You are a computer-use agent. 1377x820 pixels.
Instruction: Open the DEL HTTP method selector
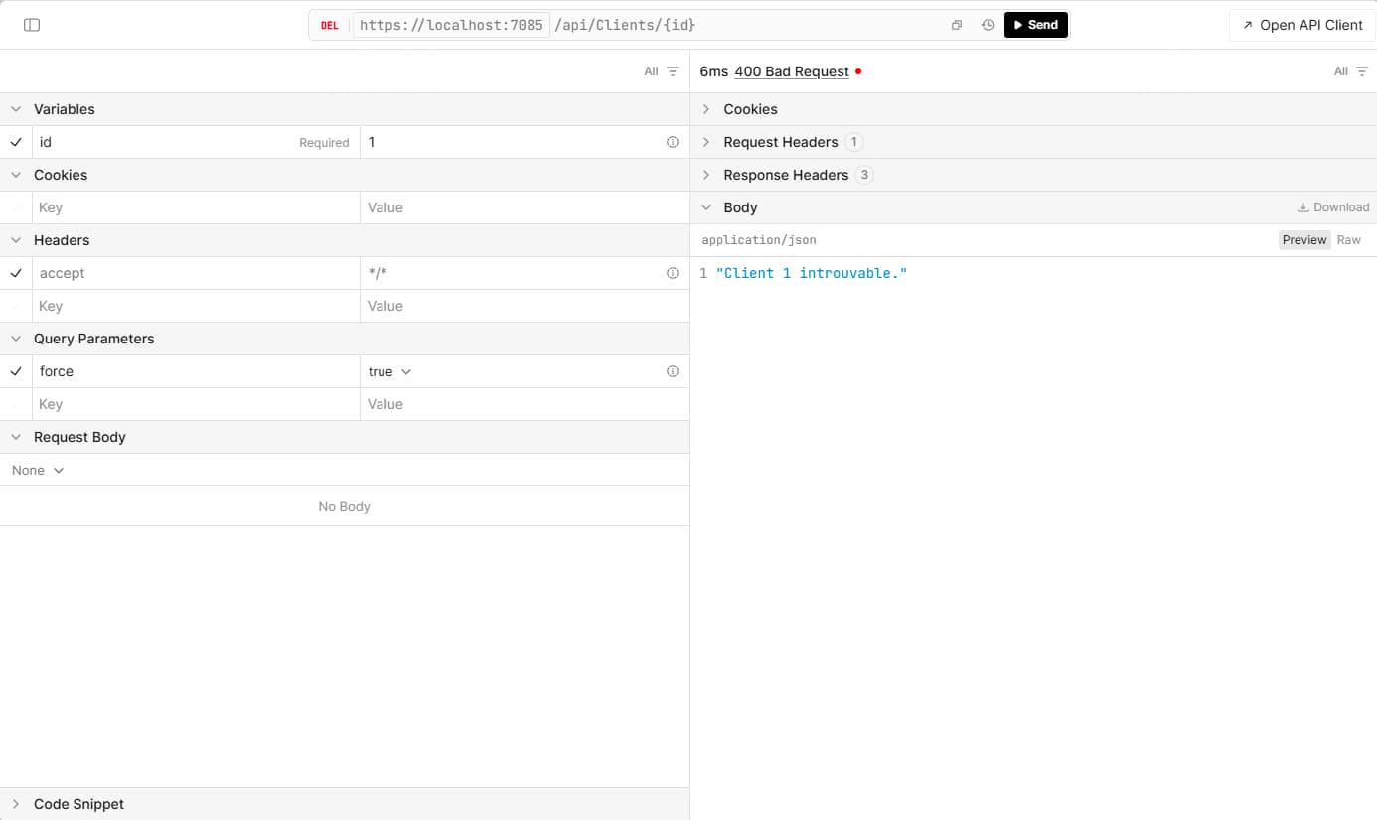(x=329, y=25)
